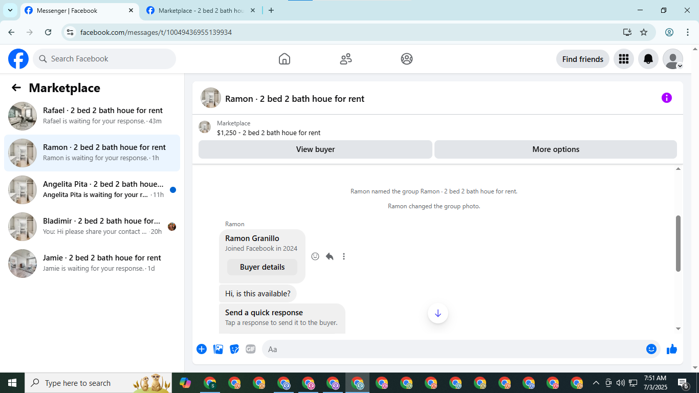This screenshot has height=393, width=699.
Task: Switch to Marketplace browser tab
Action: click(201, 10)
